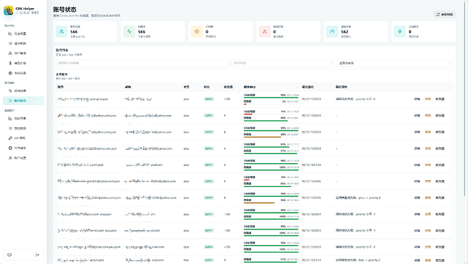
Task: Click the theme monitor icon at sidebar bottom
Action: 9,255
